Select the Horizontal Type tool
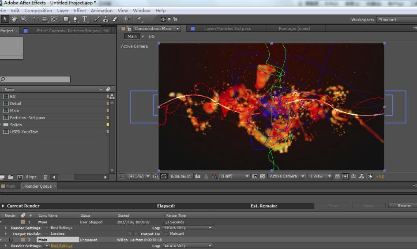The height and width of the screenshot is (249, 417). pyautogui.click(x=85, y=19)
